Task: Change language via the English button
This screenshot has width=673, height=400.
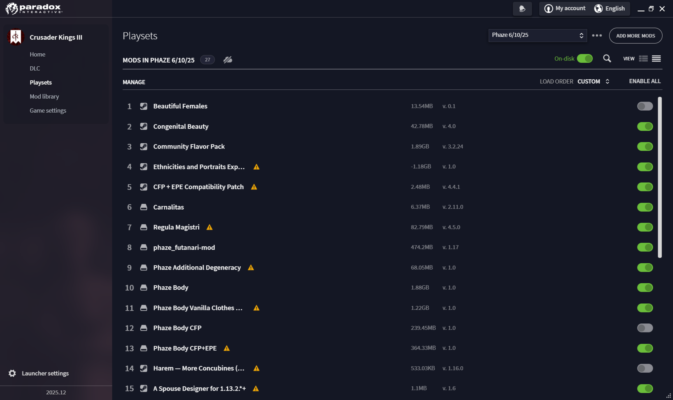Action: tap(609, 9)
